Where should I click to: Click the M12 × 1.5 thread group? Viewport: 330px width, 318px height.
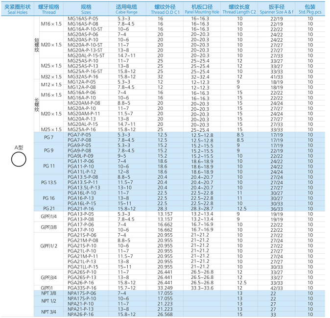(51, 84)
